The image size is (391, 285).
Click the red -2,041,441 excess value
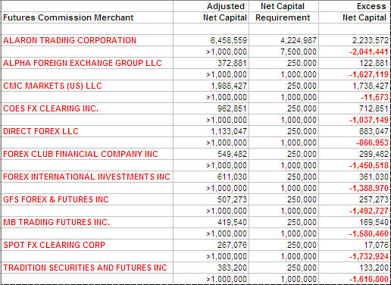(369, 52)
